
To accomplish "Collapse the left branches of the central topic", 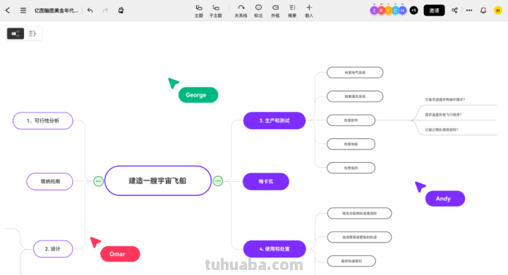I will (x=99, y=181).
